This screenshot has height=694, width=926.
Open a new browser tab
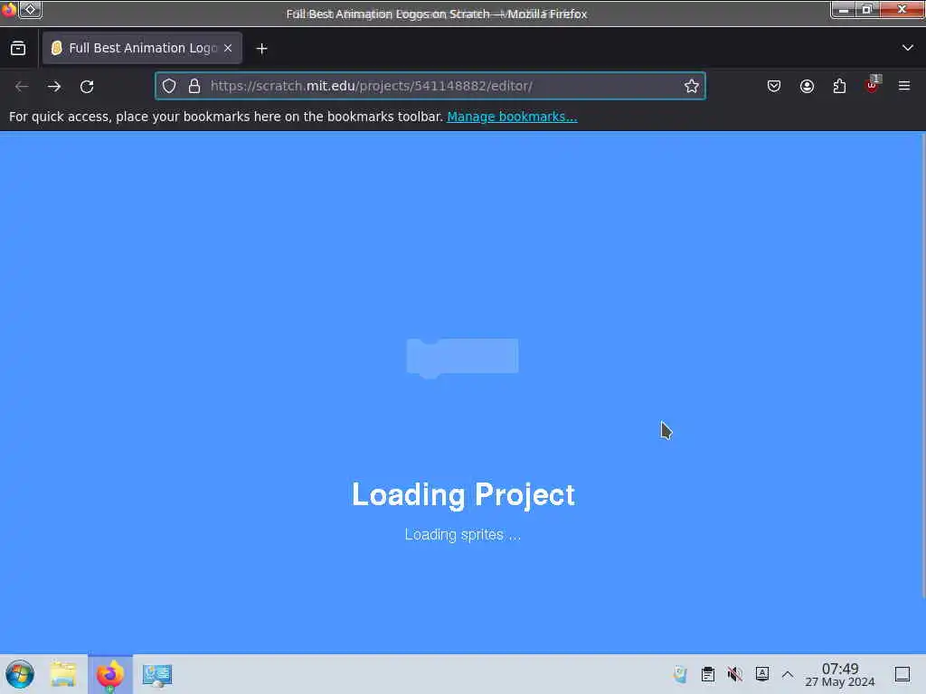point(261,49)
